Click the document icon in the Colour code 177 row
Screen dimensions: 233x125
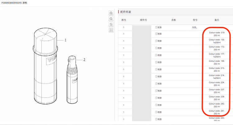[x=156, y=55]
